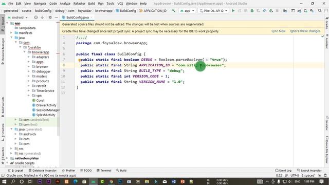Click the Sync Project with Gradle Files icon
The width and height of the screenshot is (329, 185).
coord(299,10)
